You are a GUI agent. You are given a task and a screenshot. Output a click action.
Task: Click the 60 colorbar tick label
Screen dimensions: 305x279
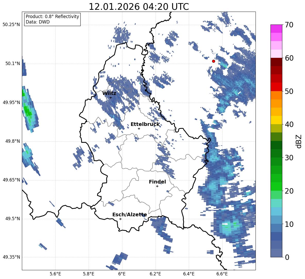click(289, 58)
